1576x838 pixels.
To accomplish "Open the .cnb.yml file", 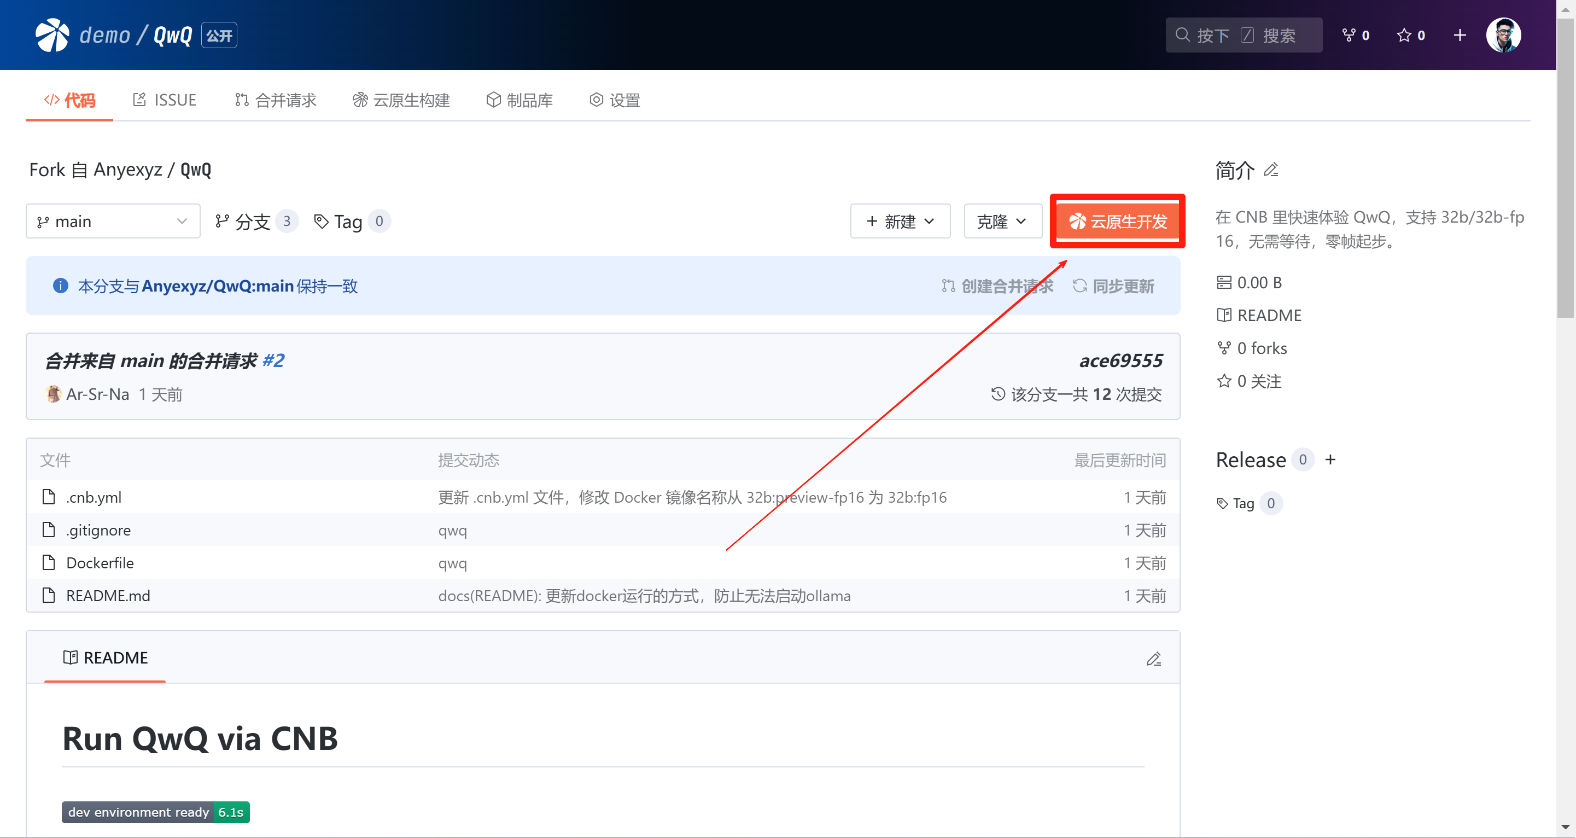I will coord(94,497).
